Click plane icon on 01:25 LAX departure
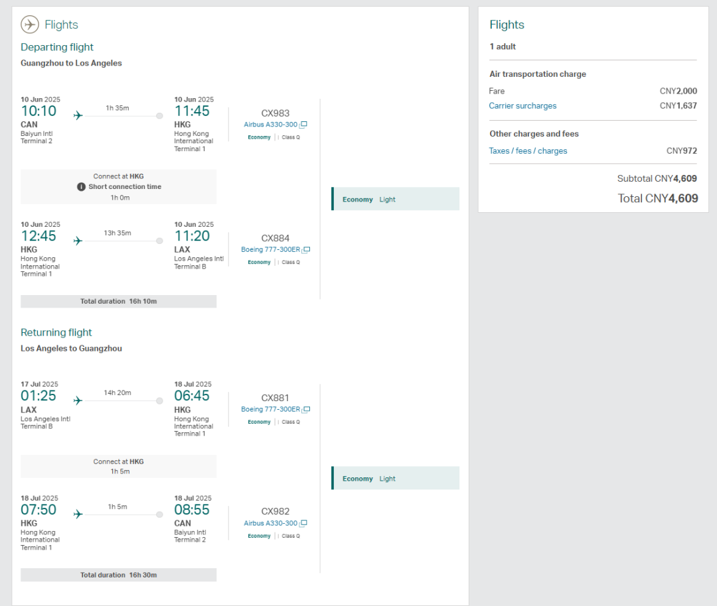Screen dimensions: 717x606 pos(78,400)
